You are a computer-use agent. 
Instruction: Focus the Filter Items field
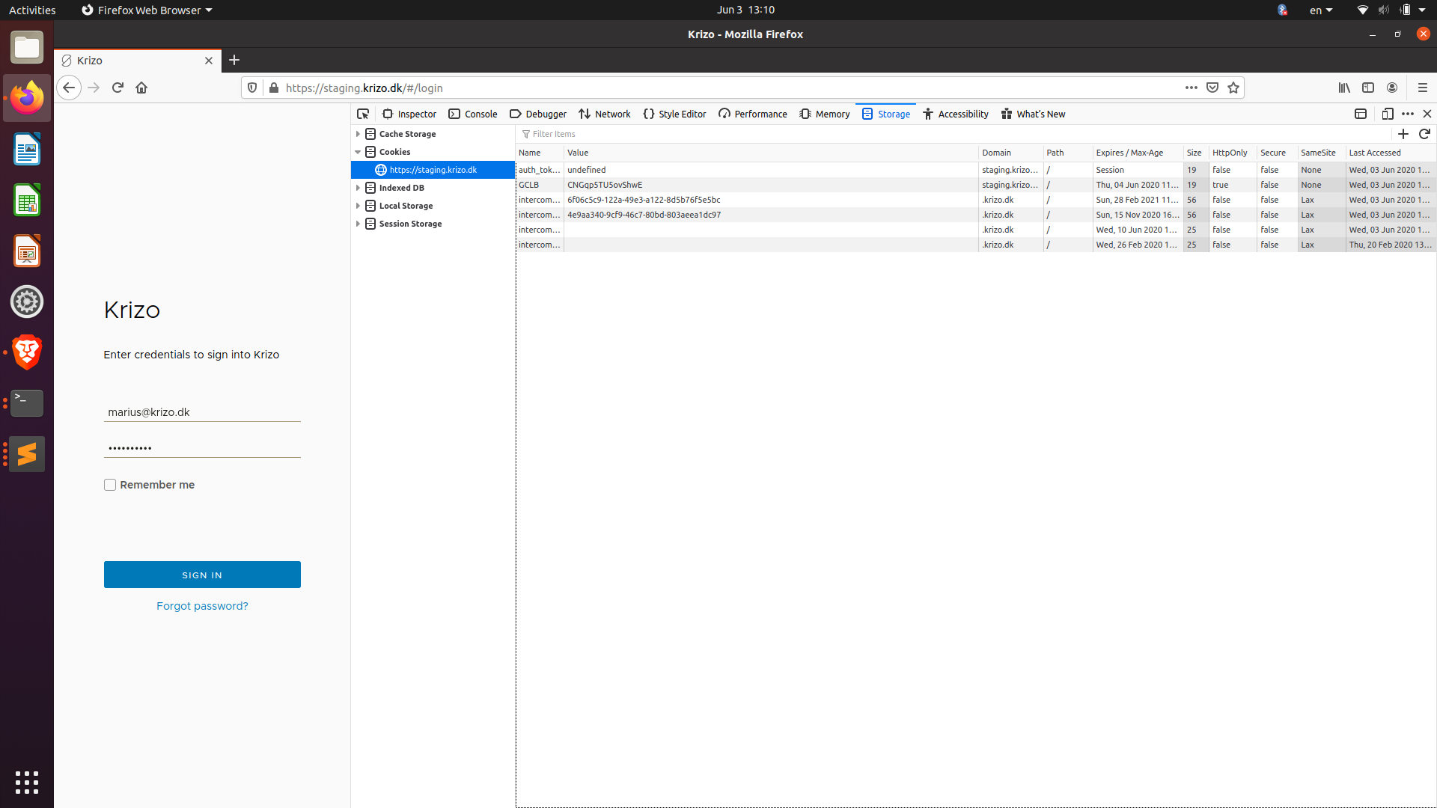tap(954, 134)
